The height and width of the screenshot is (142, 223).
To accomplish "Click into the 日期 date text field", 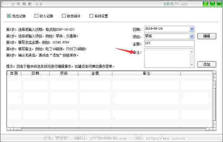I will [167, 29].
